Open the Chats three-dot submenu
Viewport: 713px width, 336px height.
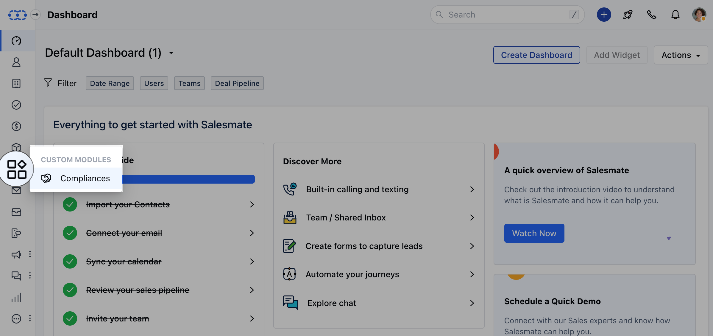[x=30, y=275]
